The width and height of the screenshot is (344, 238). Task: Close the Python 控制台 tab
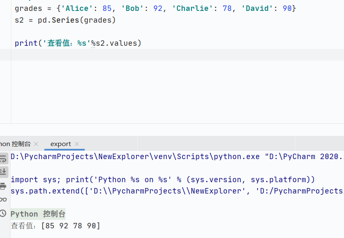36,144
